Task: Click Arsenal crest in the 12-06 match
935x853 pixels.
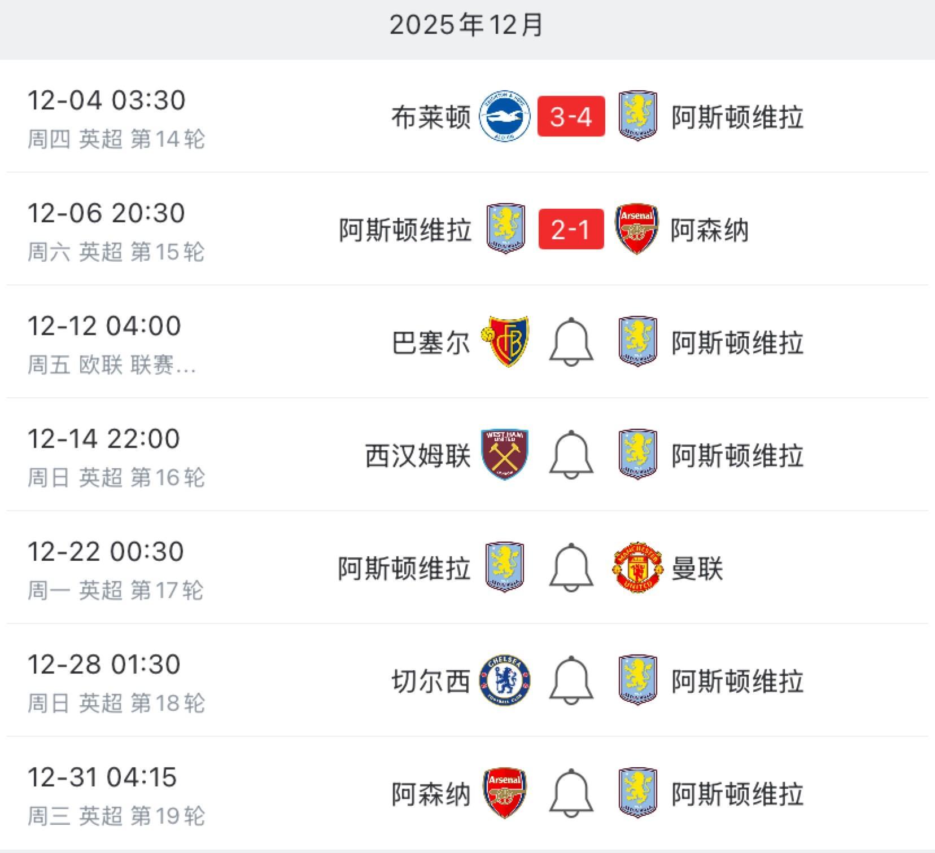Action: [637, 229]
